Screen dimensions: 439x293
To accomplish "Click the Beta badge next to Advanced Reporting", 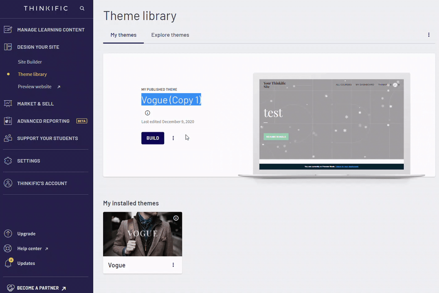I will pyautogui.click(x=82, y=121).
